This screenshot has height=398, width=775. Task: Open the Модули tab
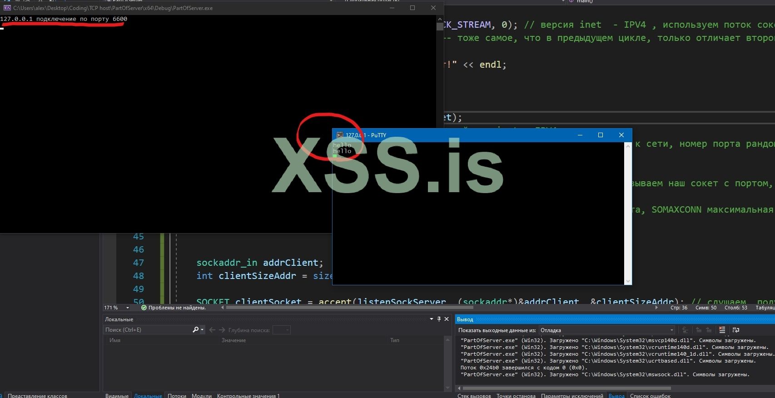pyautogui.click(x=202, y=395)
